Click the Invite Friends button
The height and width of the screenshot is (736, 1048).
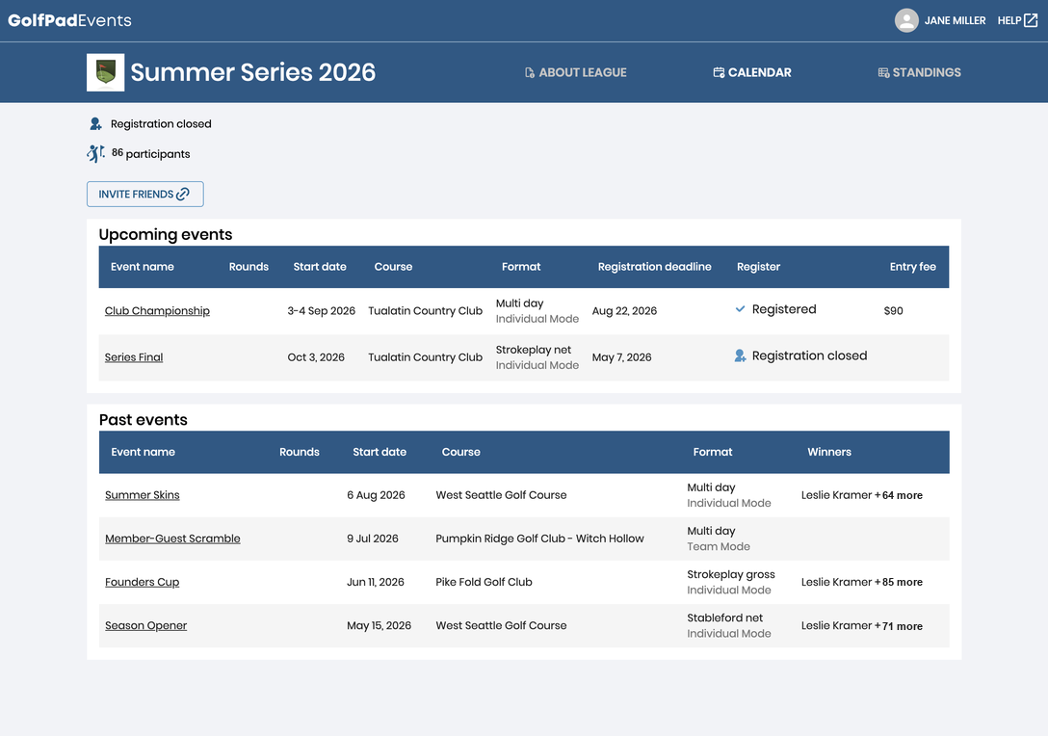(145, 194)
